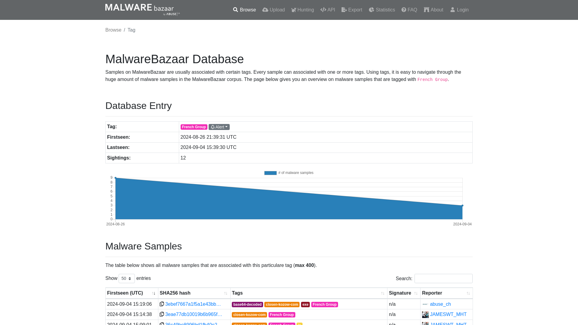Viewport: 578px width, 325px height.
Task: Sort by Reporter column
Action: 446,293
